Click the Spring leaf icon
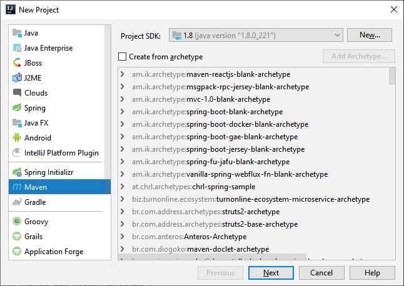 click(18, 107)
